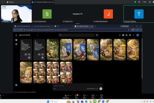The height and width of the screenshot is (103, 154).
Task: Click the undo icon on first failed card
Action: tap(29, 54)
